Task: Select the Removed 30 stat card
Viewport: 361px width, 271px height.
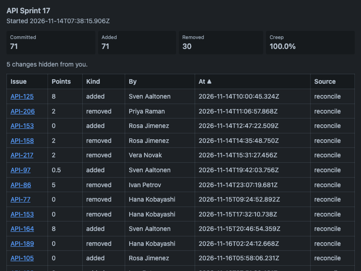Action: coord(221,42)
